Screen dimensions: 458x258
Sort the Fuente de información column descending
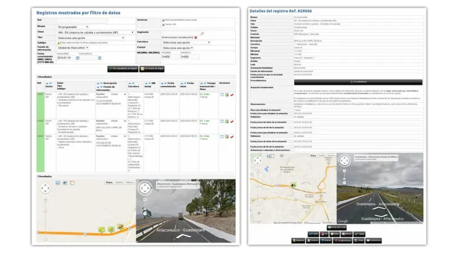[102, 87]
